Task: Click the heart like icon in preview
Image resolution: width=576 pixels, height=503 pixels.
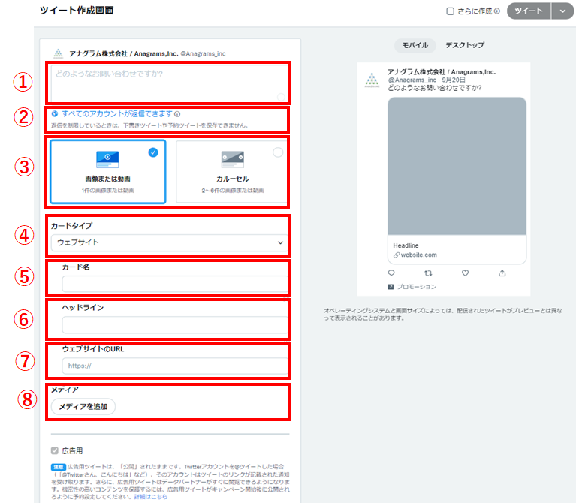Action: click(465, 273)
